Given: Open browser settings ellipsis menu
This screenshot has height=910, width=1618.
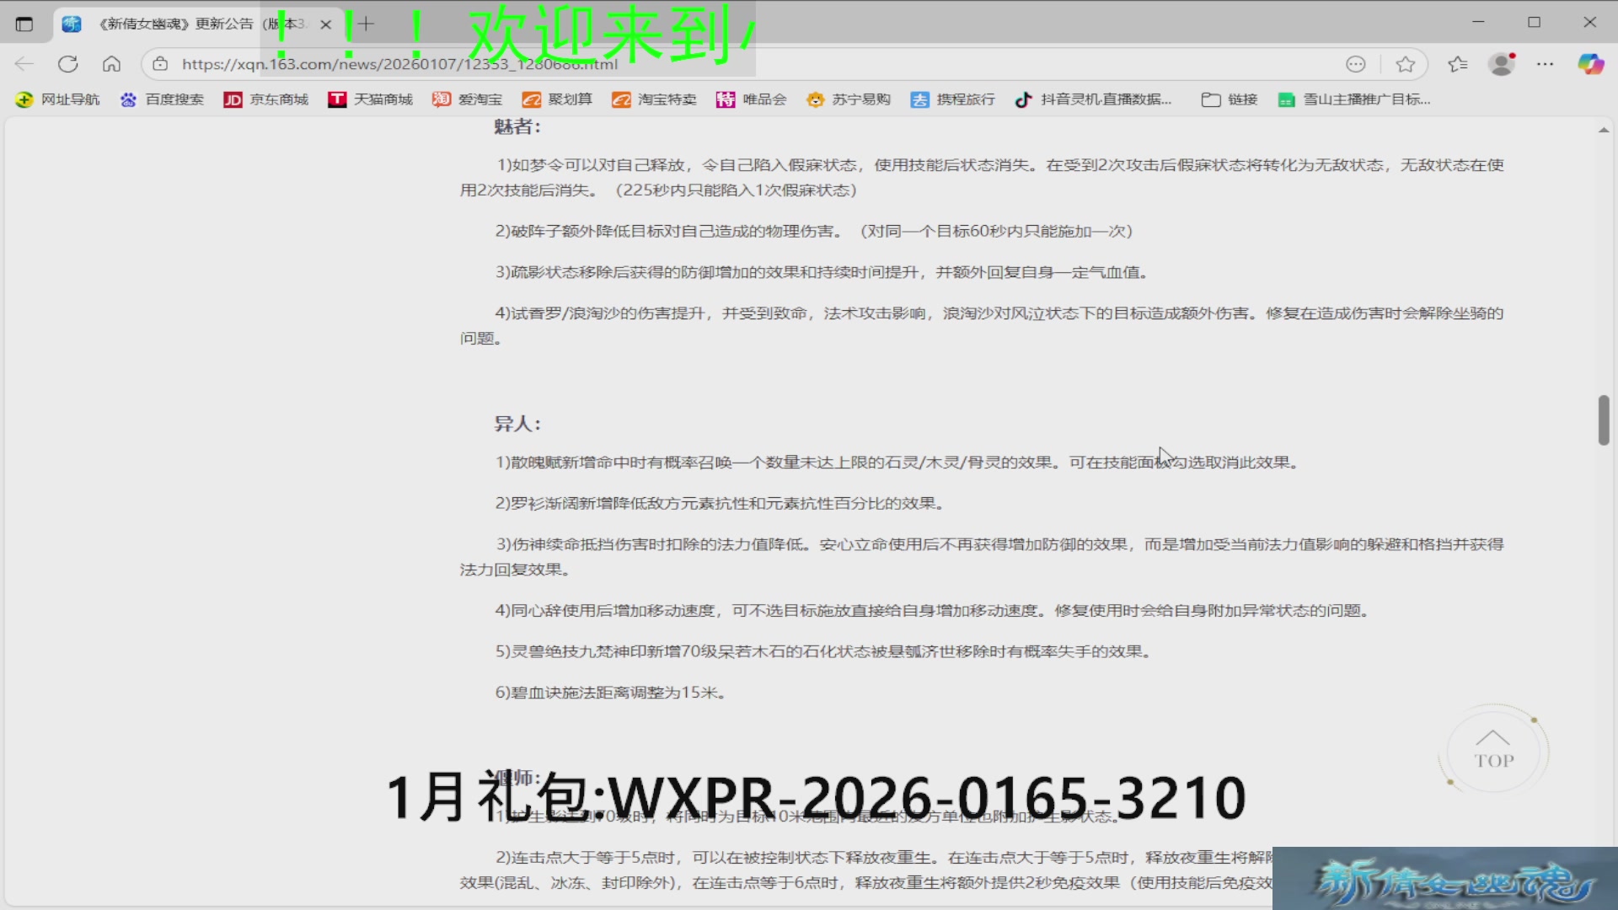Looking at the screenshot, I should 1545,64.
